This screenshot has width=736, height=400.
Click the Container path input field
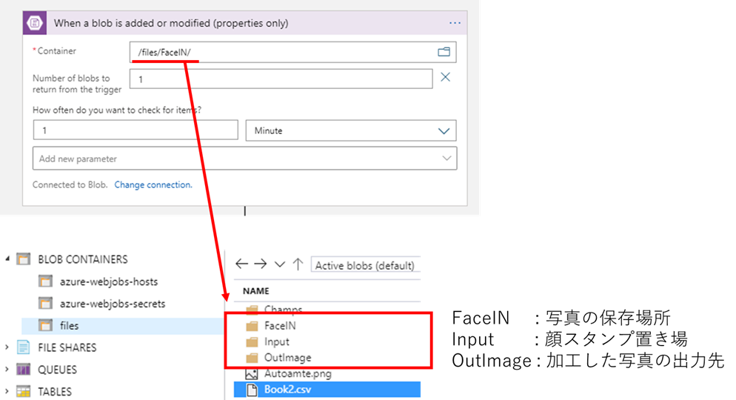pyautogui.click(x=292, y=52)
